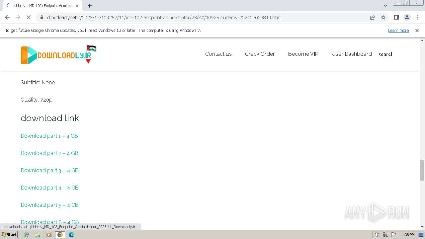Stop loading the page

[x=29, y=17]
